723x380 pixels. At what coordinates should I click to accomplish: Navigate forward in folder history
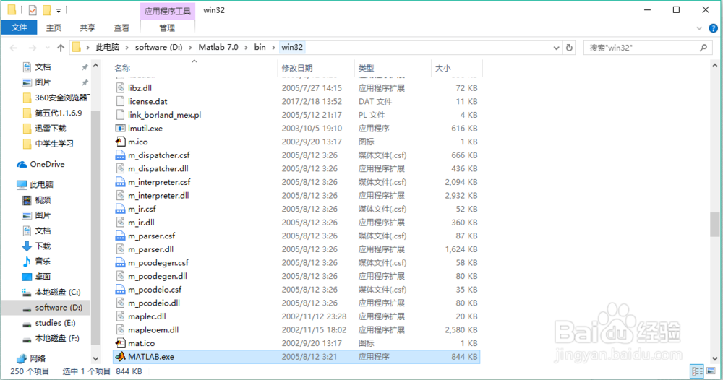[x=33, y=48]
